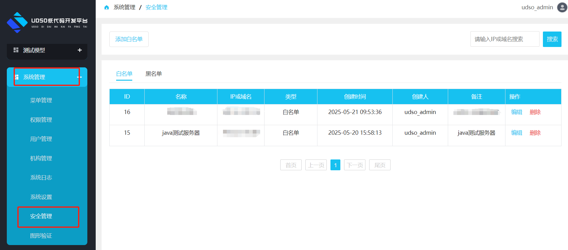Click the IP or domain search field
Image resolution: width=568 pixels, height=250 pixels.
click(505, 39)
